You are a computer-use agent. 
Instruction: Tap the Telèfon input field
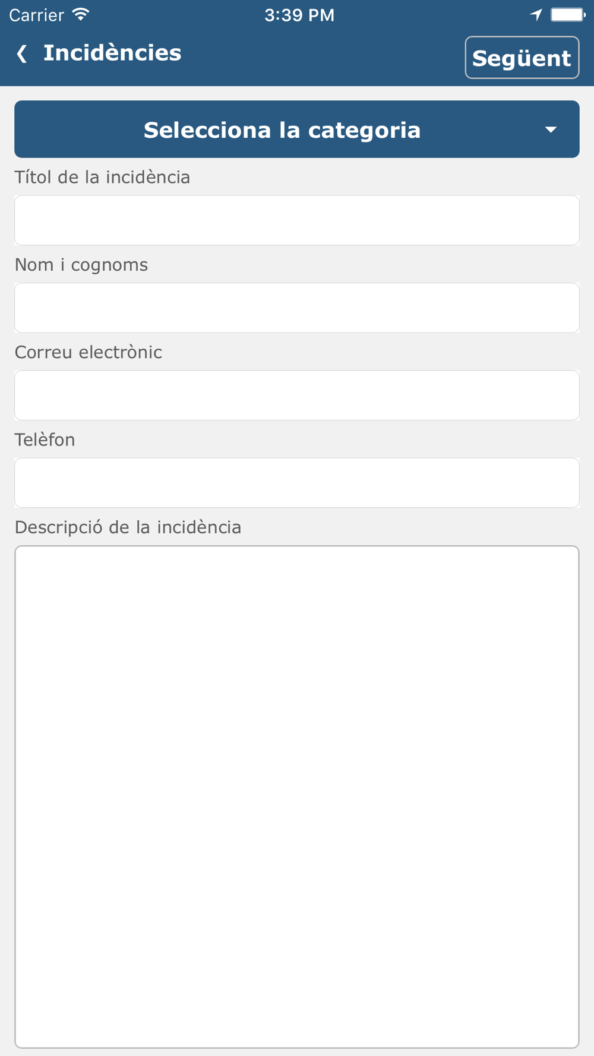297,482
